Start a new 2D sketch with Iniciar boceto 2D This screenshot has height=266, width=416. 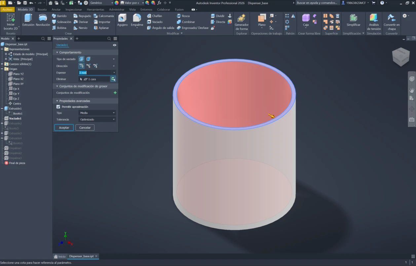click(11, 22)
